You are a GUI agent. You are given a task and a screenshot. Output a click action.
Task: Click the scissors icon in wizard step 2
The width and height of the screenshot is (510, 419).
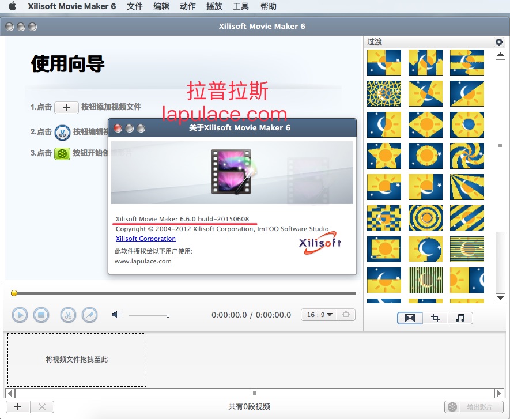[x=62, y=133]
